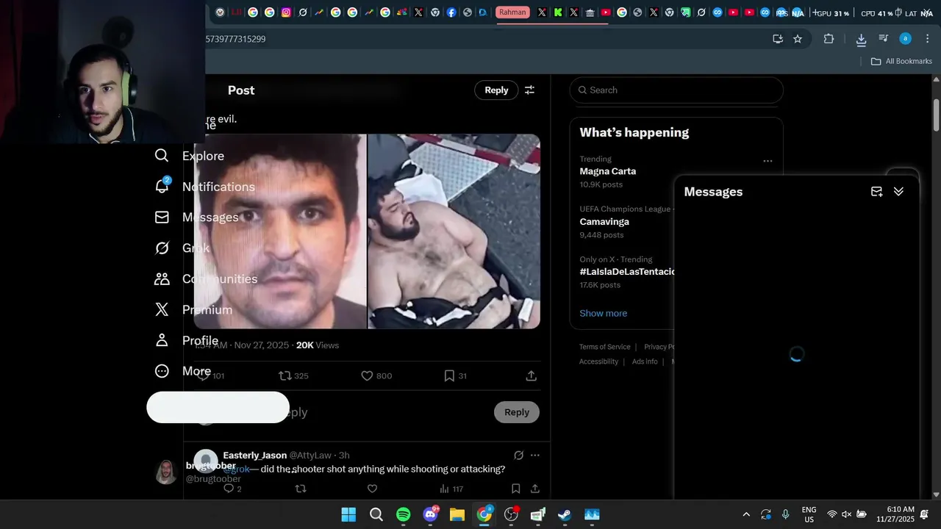The image size is (941, 529).
Task: Share the main post via share icon
Action: pos(531,375)
